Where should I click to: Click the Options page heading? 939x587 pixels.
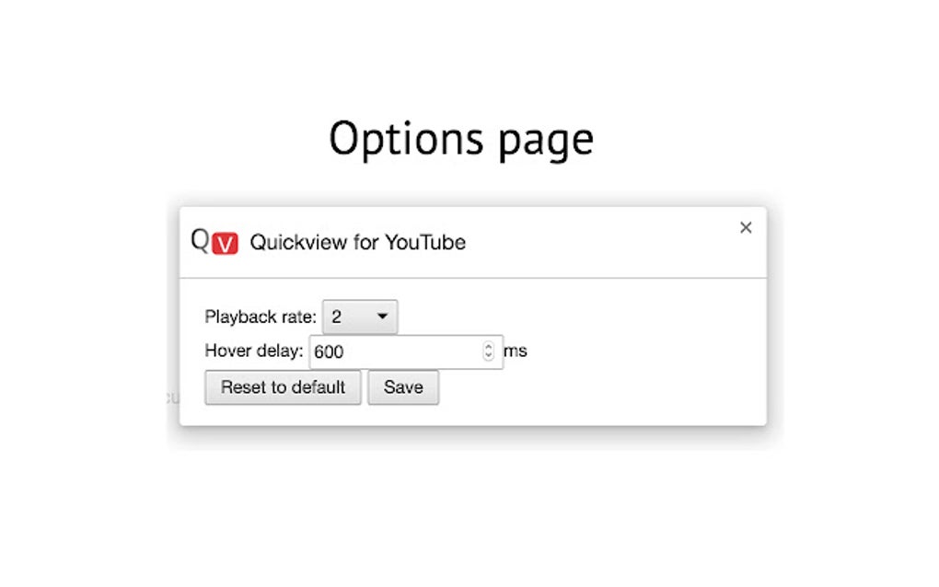click(x=460, y=138)
